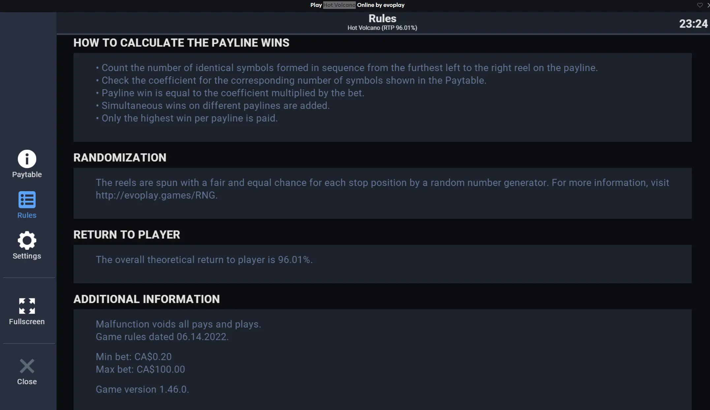Enter fullscreen with the arrows icon
710x410 pixels.
27,306
